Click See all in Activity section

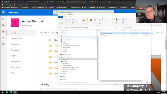tap(117, 85)
